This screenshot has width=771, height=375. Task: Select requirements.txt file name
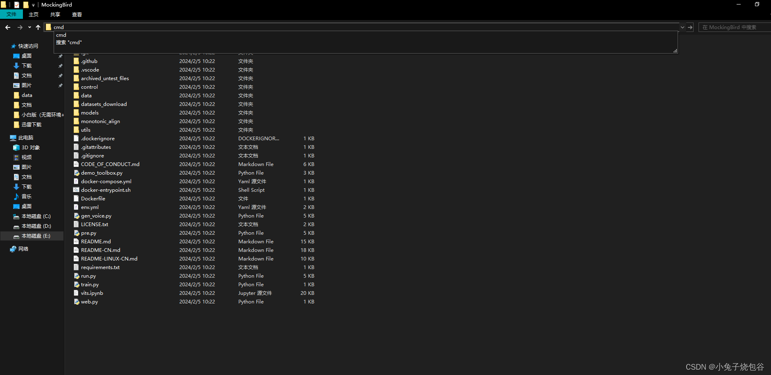point(100,267)
